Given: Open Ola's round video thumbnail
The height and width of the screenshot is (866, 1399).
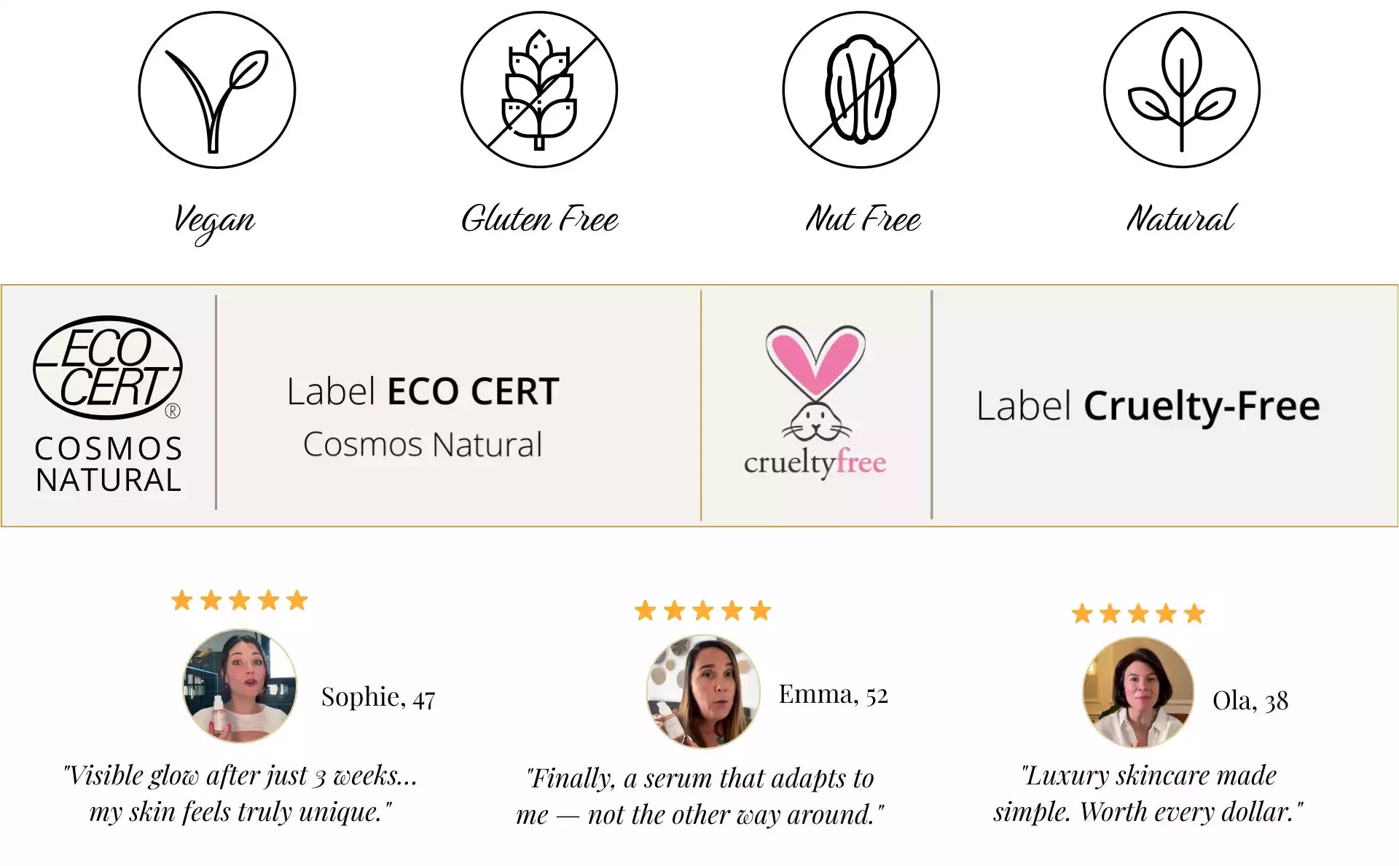Looking at the screenshot, I should click(1138, 693).
